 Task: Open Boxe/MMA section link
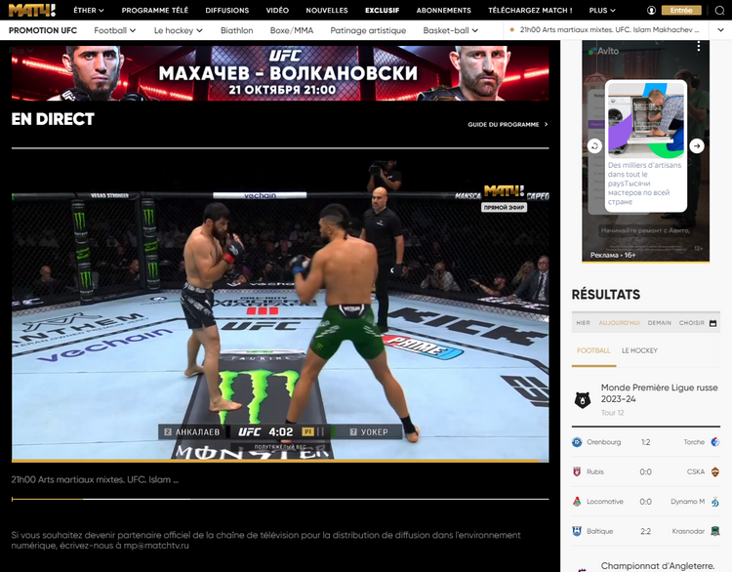(x=292, y=30)
